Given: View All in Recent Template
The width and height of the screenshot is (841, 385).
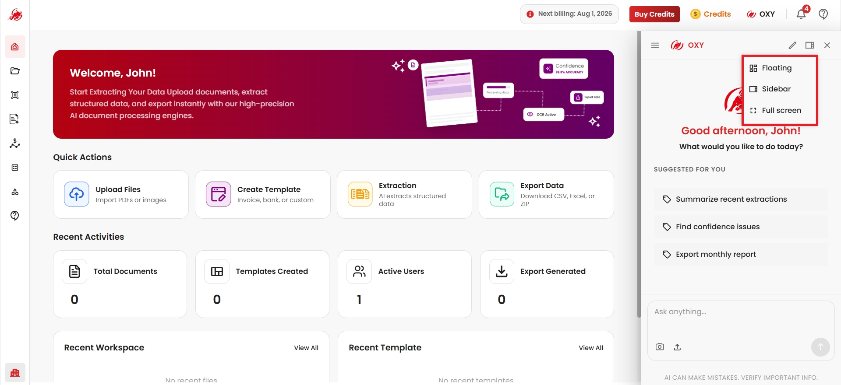Looking at the screenshot, I should point(591,348).
